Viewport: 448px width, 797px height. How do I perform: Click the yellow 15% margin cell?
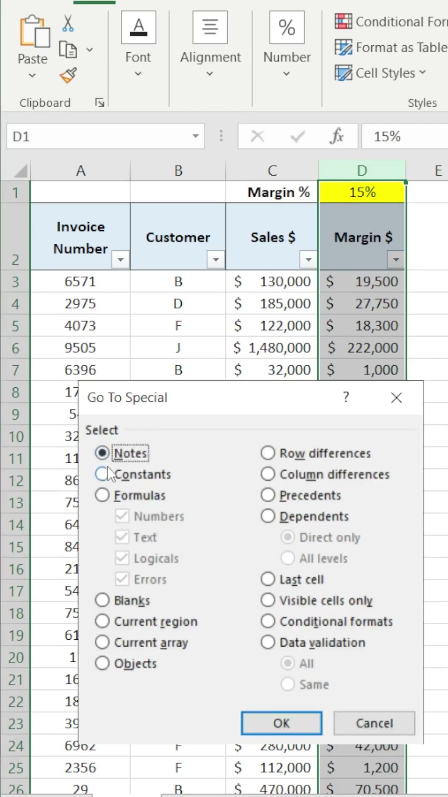362,192
